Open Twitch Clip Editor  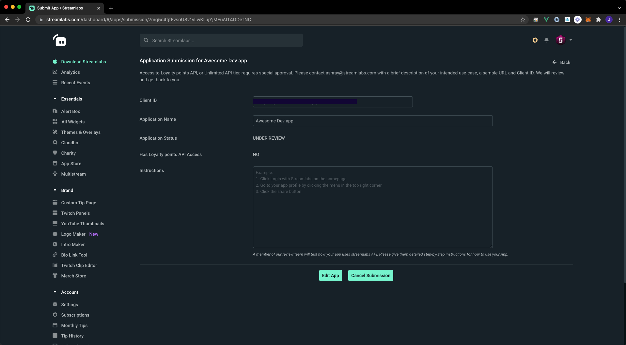79,265
